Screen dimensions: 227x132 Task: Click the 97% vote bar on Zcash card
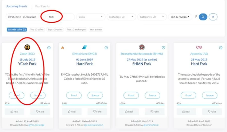coord(27,105)
